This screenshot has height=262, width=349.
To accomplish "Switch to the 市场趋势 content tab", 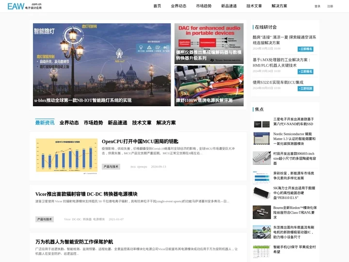I will [x=93, y=123].
